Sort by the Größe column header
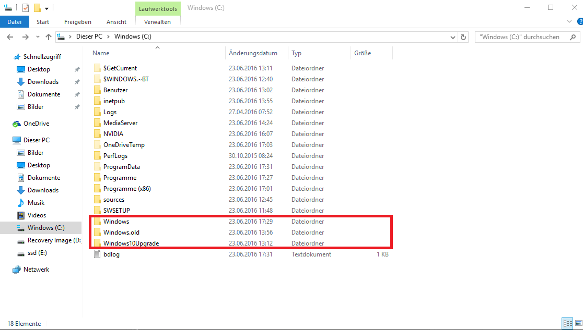Image resolution: width=583 pixels, height=330 pixels. click(x=363, y=53)
